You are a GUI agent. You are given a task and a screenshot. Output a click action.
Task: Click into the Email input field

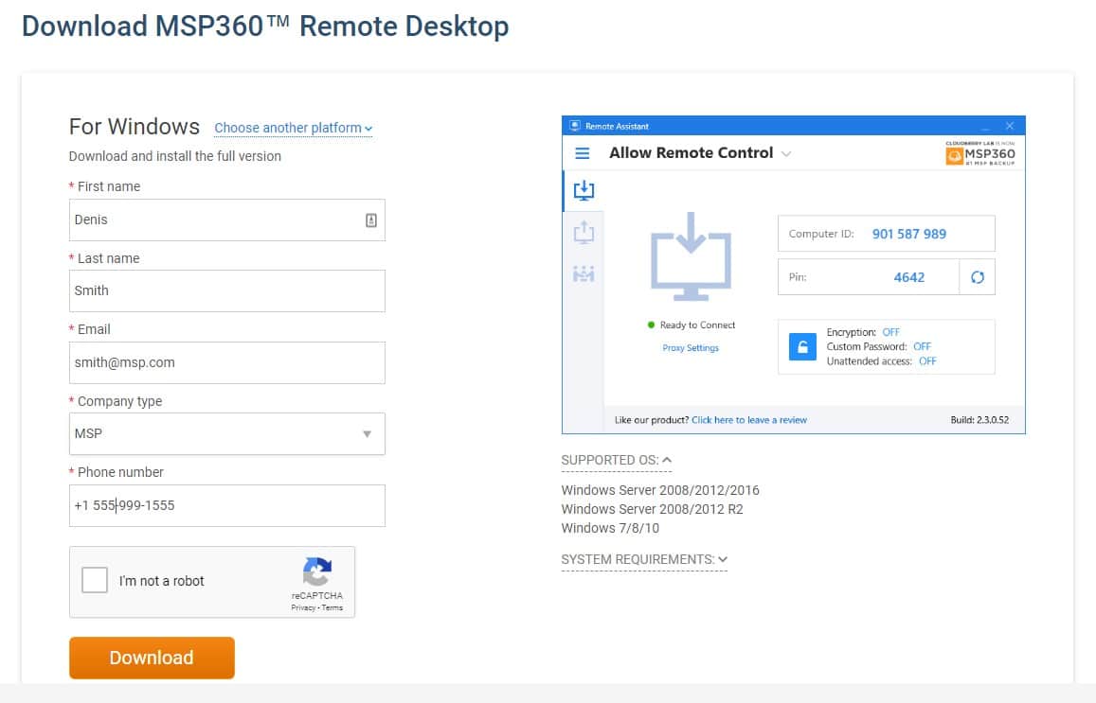tap(227, 362)
